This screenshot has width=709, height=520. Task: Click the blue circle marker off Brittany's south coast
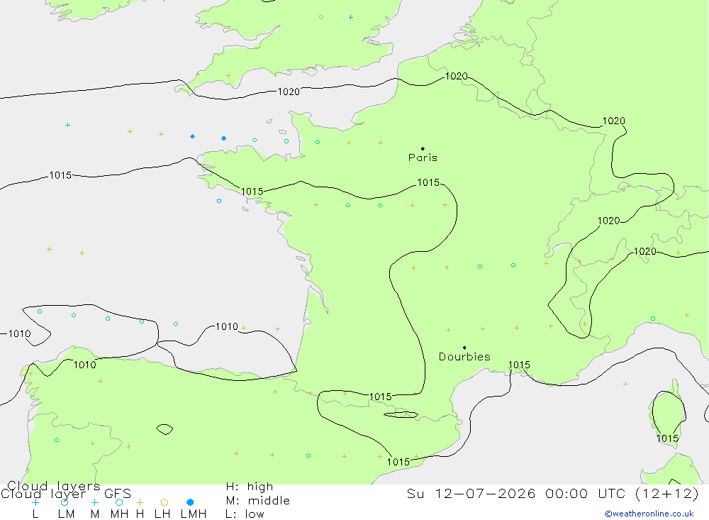[x=219, y=201]
